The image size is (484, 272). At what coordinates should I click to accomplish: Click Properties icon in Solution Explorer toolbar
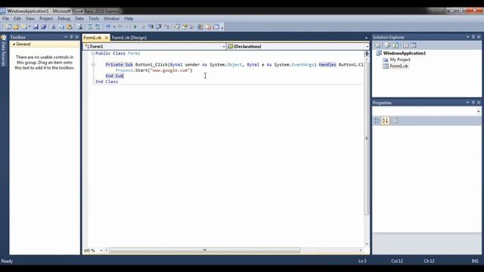tap(377, 45)
